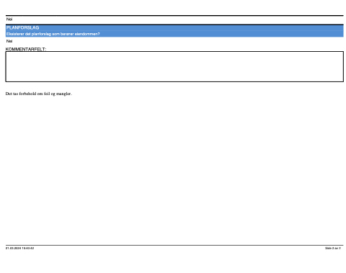Click the blank page area below the disclaimer
The height and width of the screenshot is (273, 346).
pyautogui.click(x=174, y=168)
